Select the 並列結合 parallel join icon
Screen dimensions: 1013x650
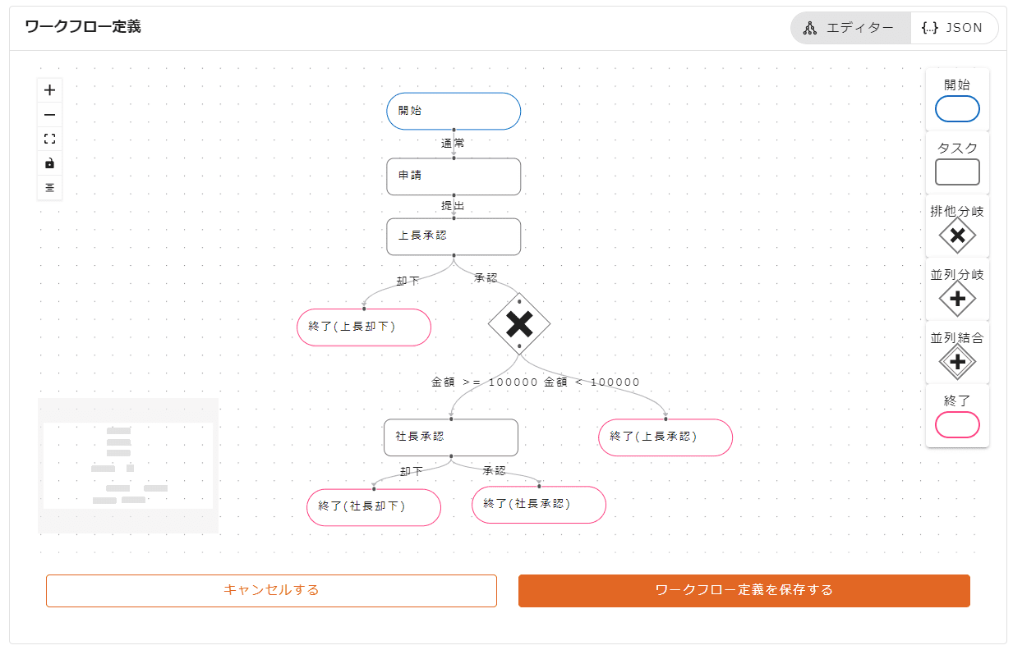coord(957,359)
